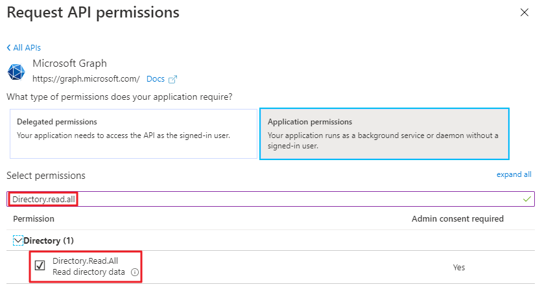Close the Request API permissions panel
Viewport: 542px width, 291px height.
524,12
